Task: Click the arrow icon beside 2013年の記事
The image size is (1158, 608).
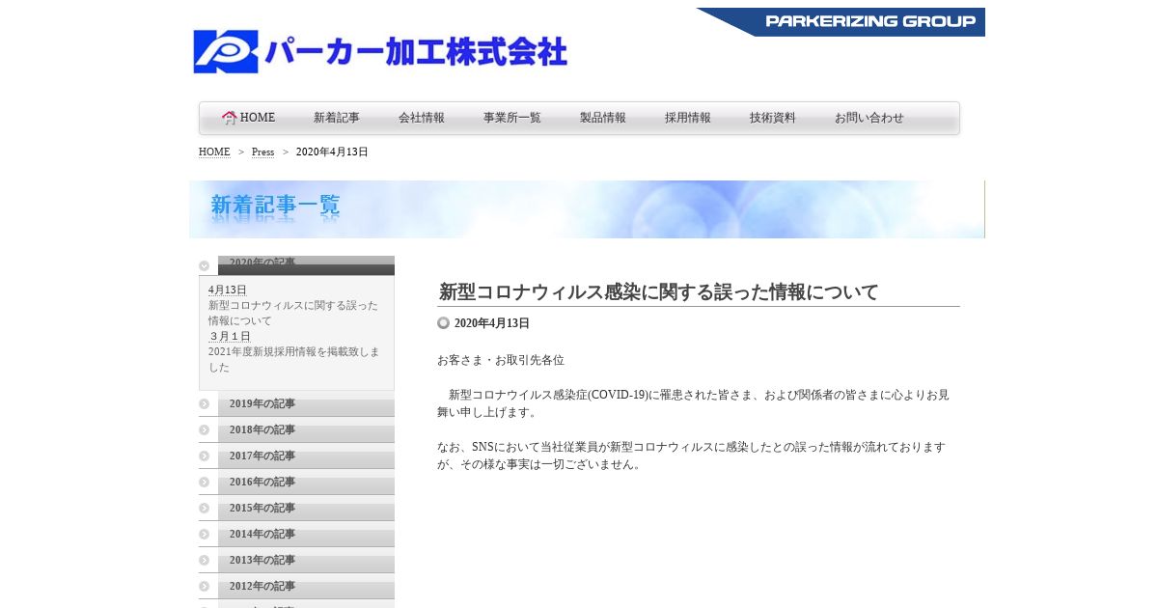Action: coord(205,561)
